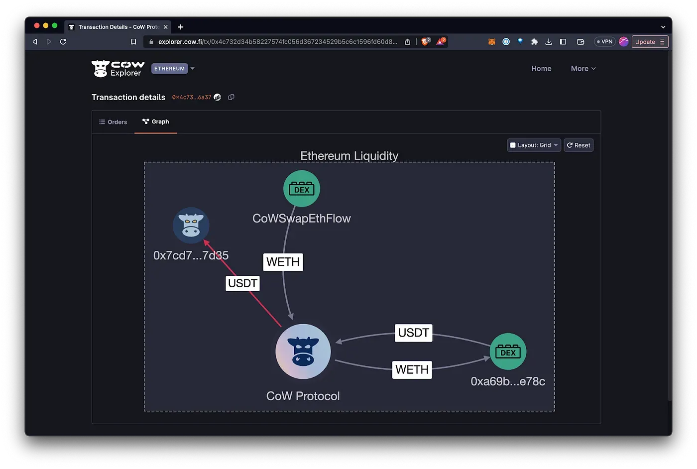Bookmark this page
The image size is (697, 469).
click(133, 42)
